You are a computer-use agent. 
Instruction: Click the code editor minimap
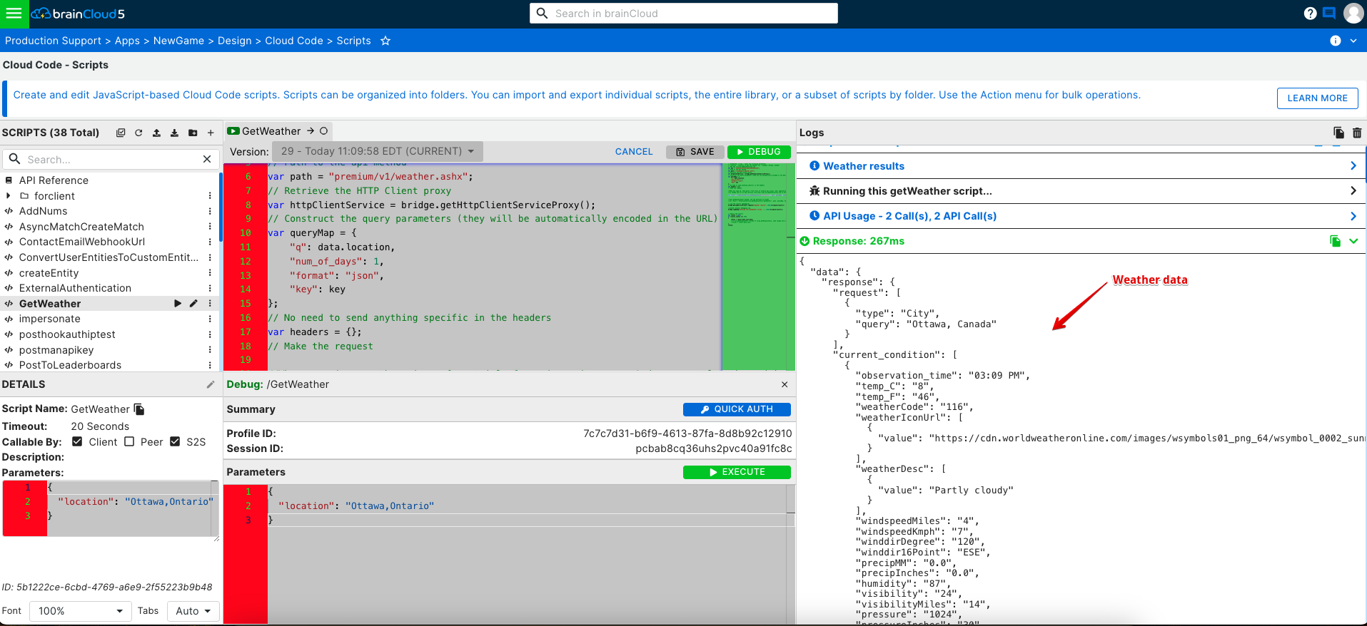point(757,266)
